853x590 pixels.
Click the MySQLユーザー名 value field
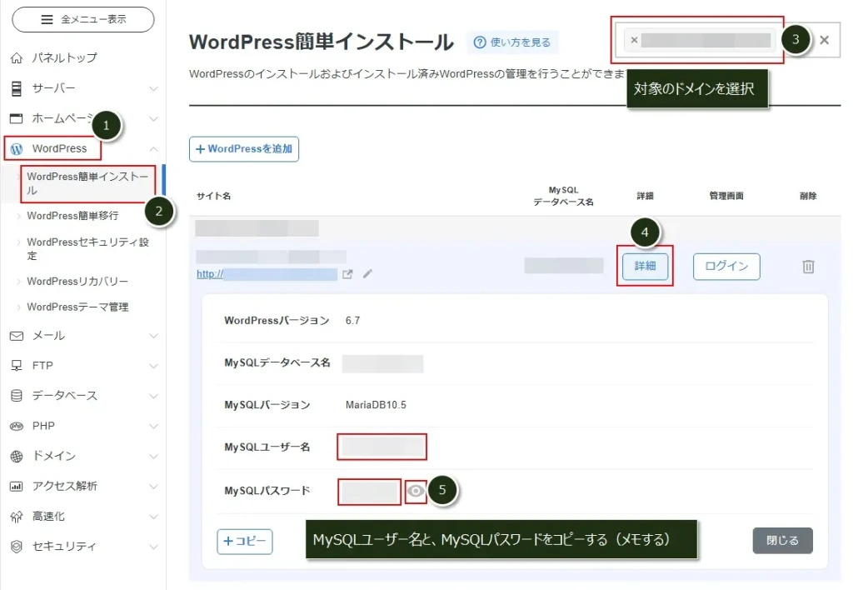tap(382, 447)
